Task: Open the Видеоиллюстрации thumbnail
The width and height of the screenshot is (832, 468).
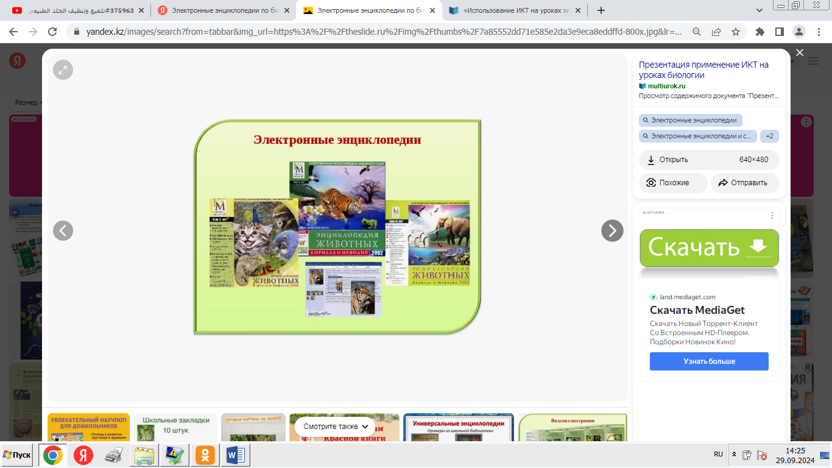Action: (x=573, y=427)
